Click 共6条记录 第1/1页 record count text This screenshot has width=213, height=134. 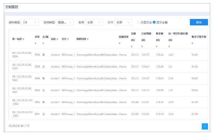19,126
